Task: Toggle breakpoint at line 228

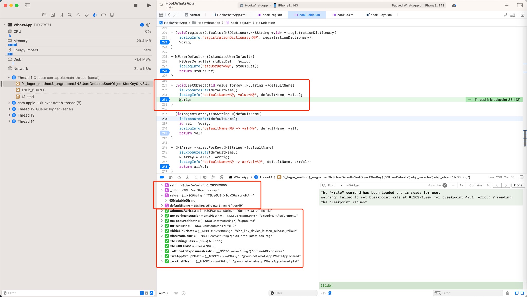Action: 164,71
